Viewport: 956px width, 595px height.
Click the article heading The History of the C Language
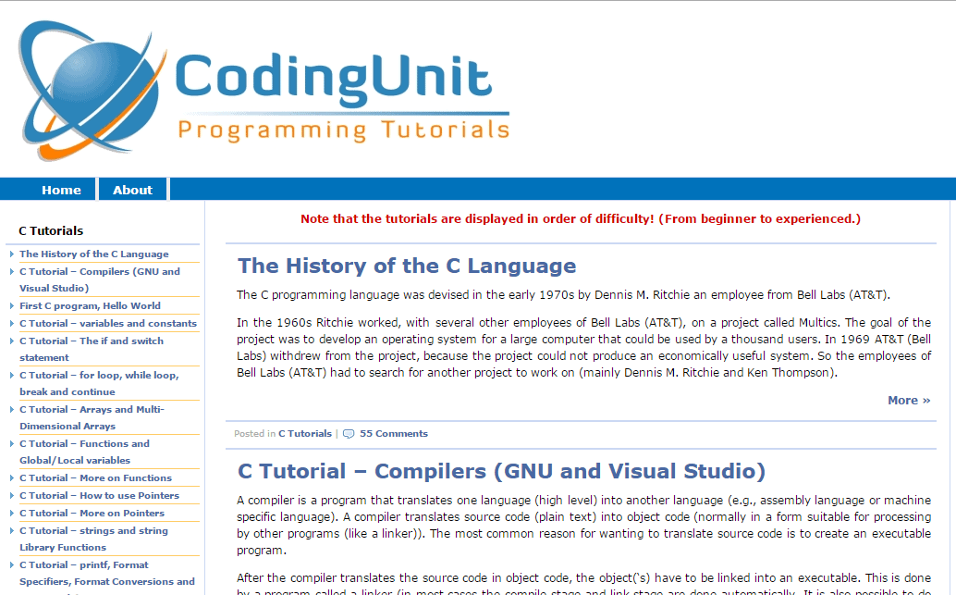pyautogui.click(x=407, y=267)
